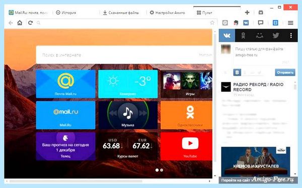Open the home page icon

point(20,23)
